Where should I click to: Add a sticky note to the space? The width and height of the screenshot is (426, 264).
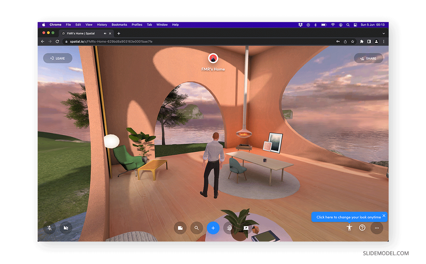tap(180, 228)
